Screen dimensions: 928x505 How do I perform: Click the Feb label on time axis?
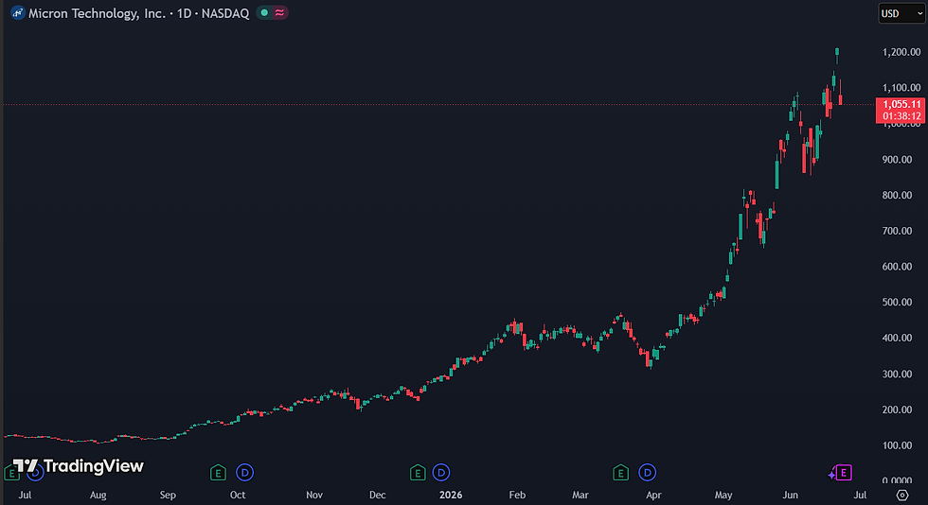point(517,495)
